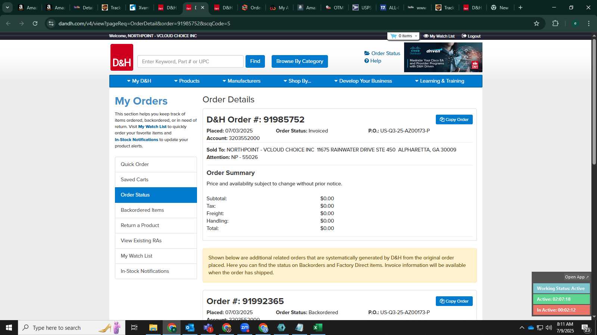Open the Windows Start menu
Image resolution: width=597 pixels, height=335 pixels.
(x=9, y=328)
